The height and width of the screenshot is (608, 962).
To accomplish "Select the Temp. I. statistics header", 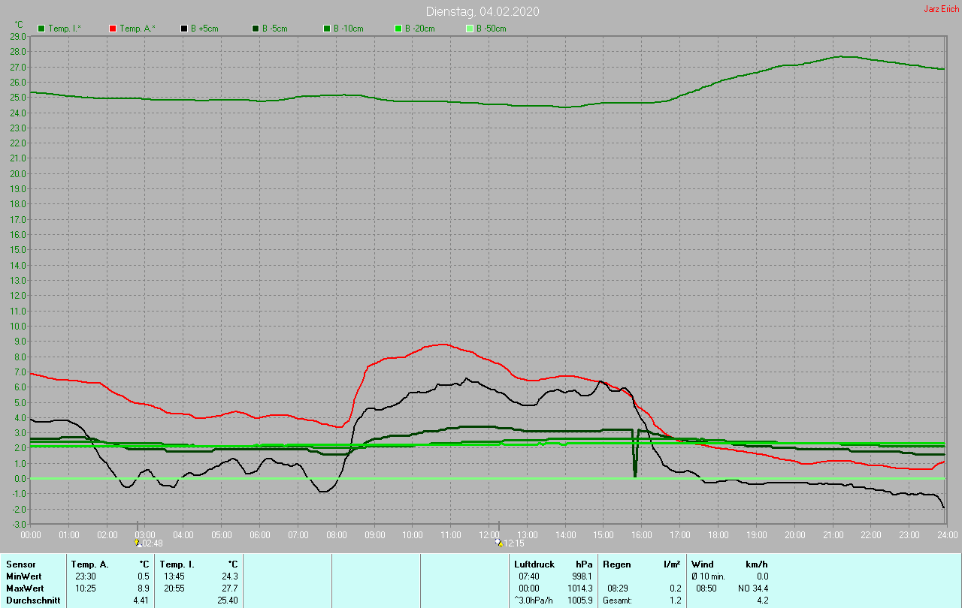I will pos(177,564).
